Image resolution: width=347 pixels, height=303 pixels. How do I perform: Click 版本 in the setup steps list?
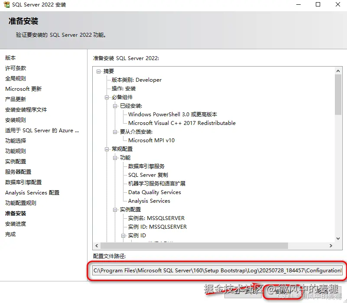coord(10,58)
